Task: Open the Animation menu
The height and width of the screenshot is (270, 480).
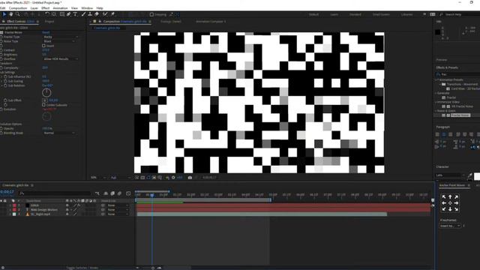Action: (60, 8)
